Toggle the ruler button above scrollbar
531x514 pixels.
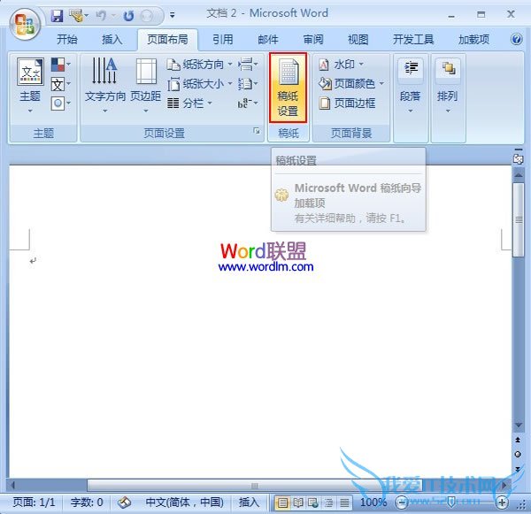point(518,158)
